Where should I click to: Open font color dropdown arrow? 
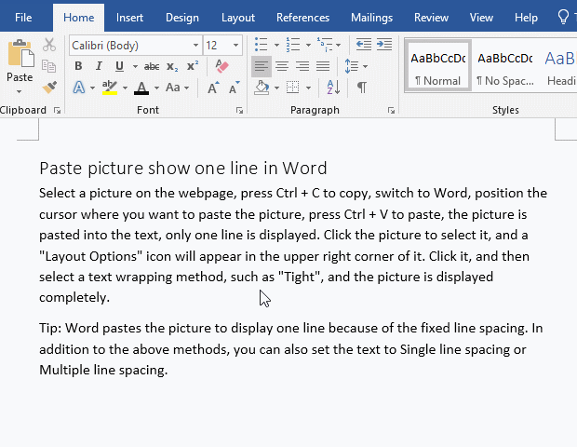coord(156,88)
